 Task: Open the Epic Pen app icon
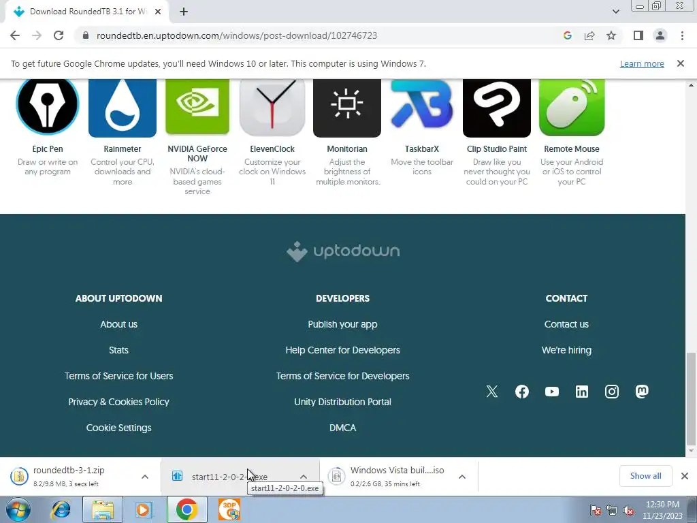tap(48, 107)
